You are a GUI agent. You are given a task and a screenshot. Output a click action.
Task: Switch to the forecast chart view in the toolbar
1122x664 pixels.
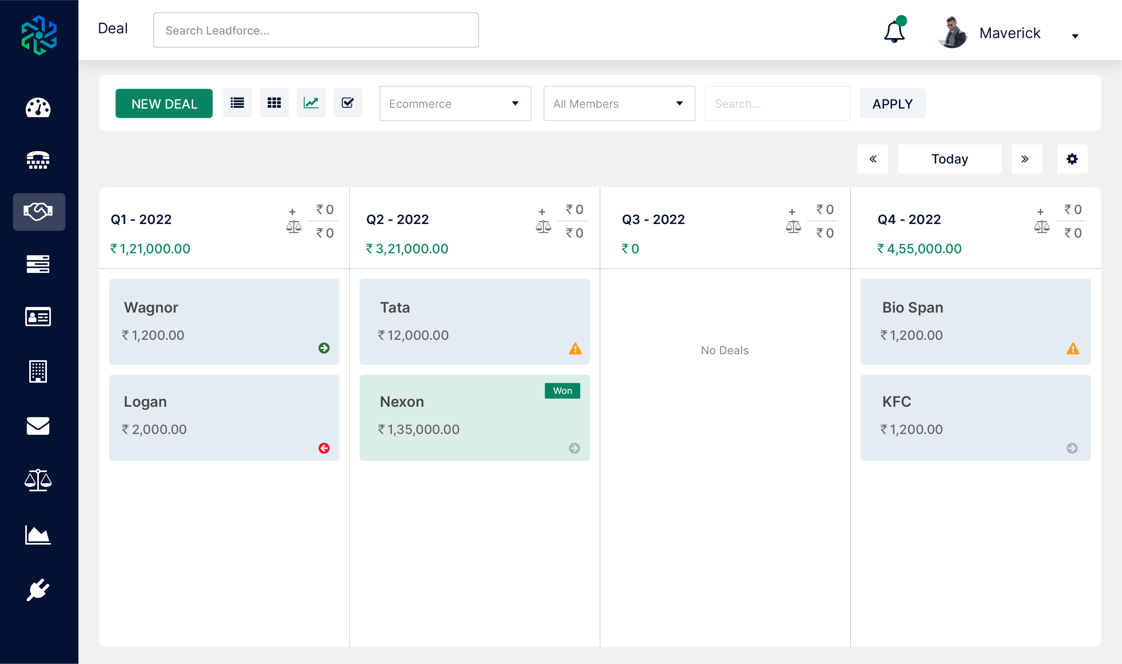coord(311,103)
